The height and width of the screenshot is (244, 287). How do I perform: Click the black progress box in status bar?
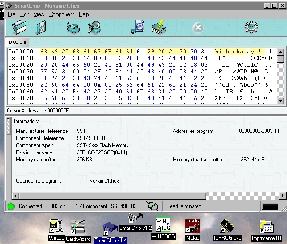[270, 206]
